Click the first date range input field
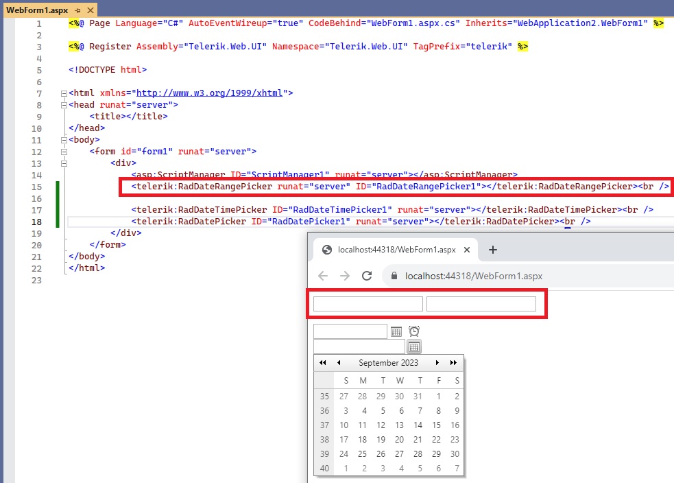 [x=368, y=304]
